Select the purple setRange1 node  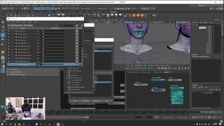pos(158,90)
